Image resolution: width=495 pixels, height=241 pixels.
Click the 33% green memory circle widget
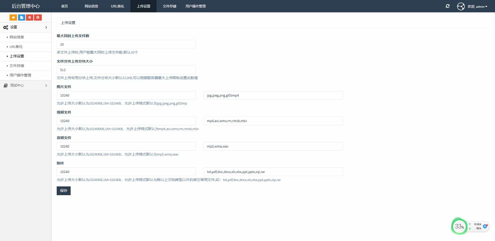(x=459, y=226)
